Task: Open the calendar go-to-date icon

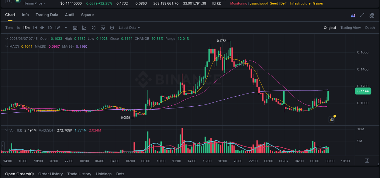Action: (x=75, y=28)
